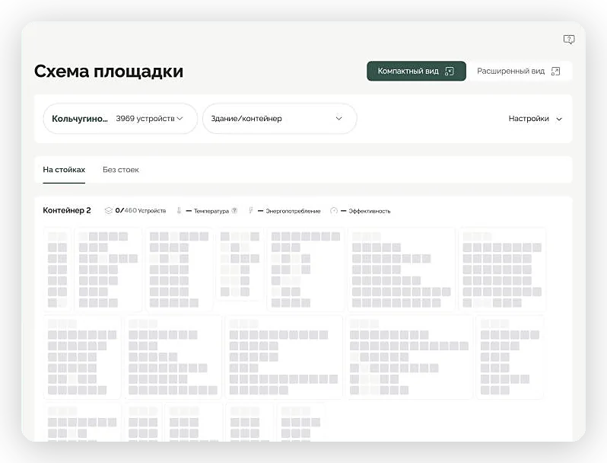Click the Здание/контейнер chevron arrow
The height and width of the screenshot is (463, 607).
click(338, 119)
